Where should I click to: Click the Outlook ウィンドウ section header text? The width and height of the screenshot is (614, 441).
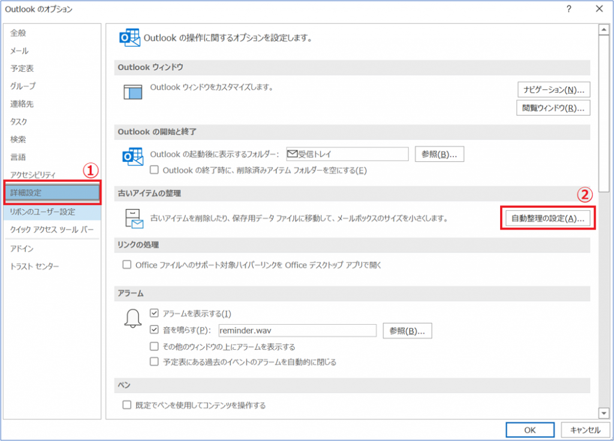(x=151, y=67)
